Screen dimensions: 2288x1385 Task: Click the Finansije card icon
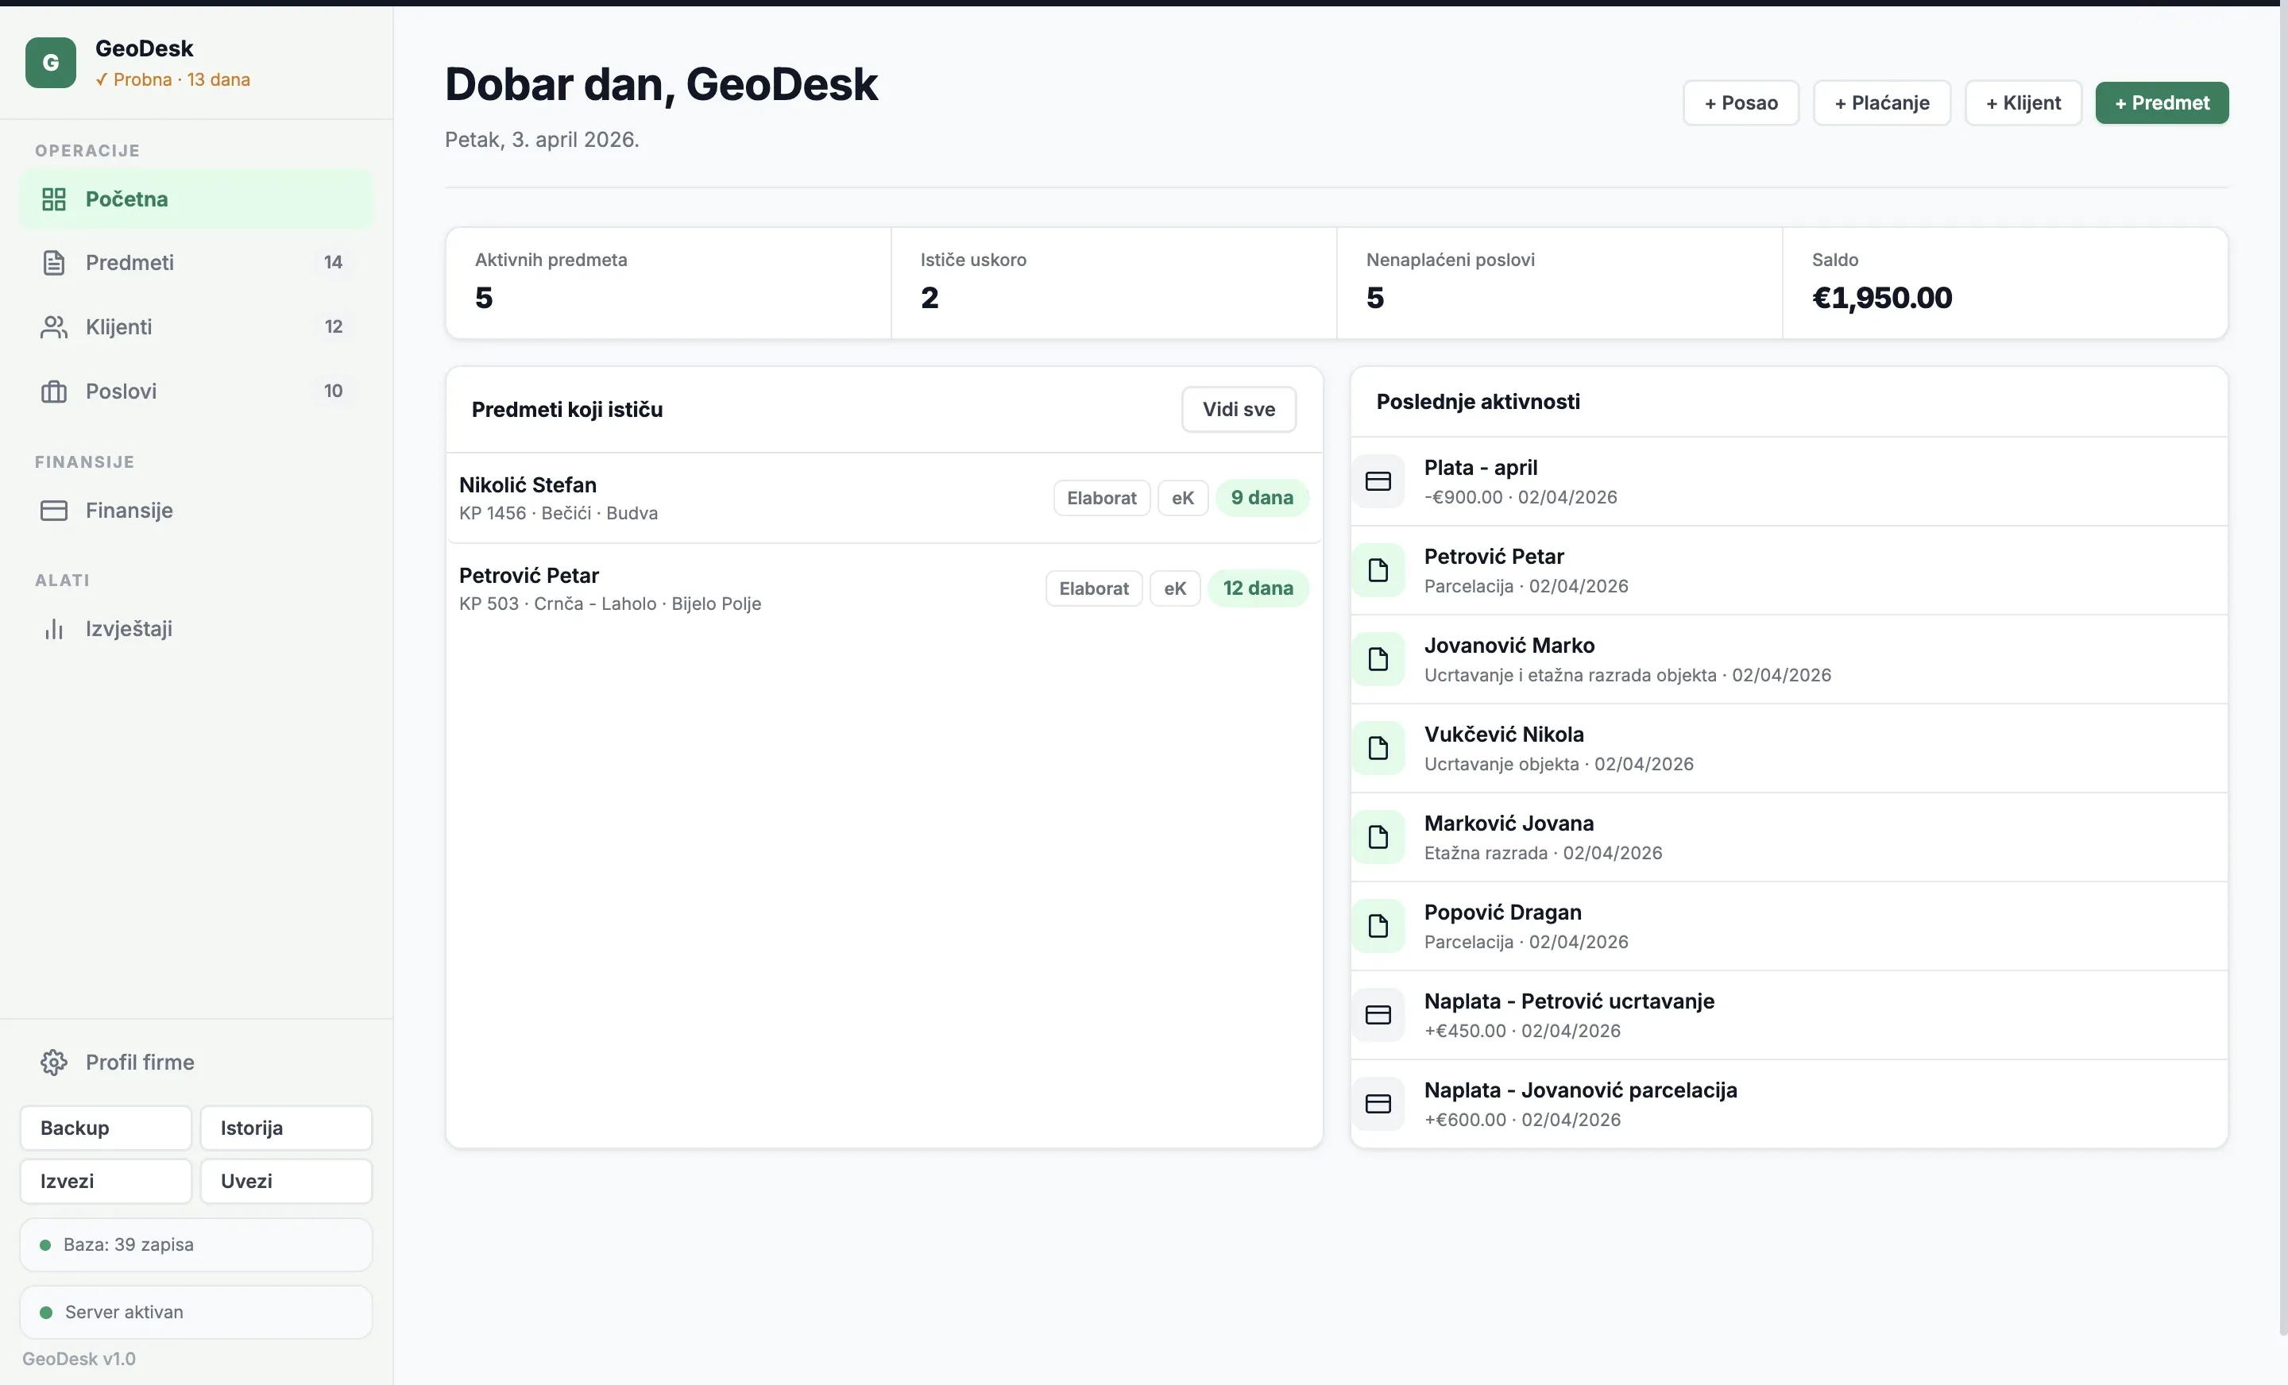54,511
